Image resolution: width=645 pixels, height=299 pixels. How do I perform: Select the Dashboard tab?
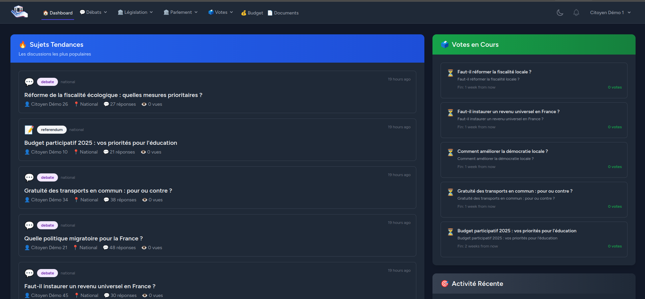click(58, 13)
